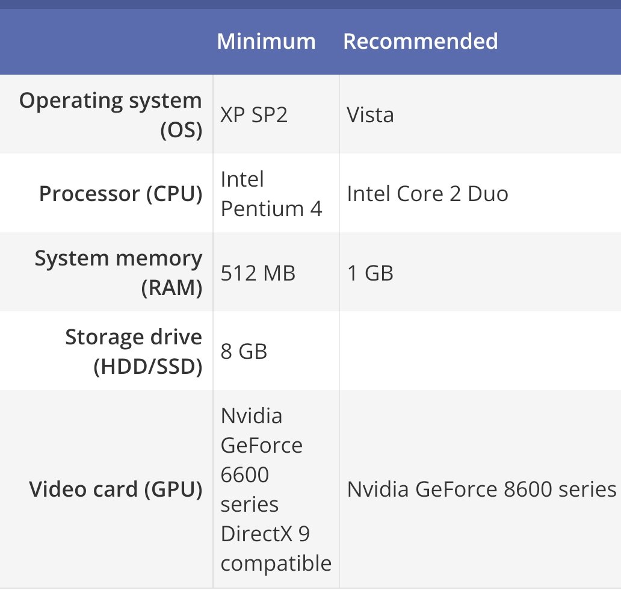Click the empty header cell above row labels
Image resolution: width=621 pixels, height=590 pixels.
click(x=106, y=42)
